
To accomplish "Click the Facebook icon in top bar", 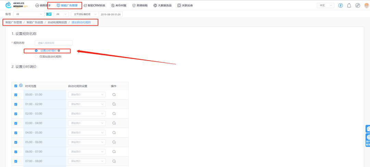I will coord(341,5).
